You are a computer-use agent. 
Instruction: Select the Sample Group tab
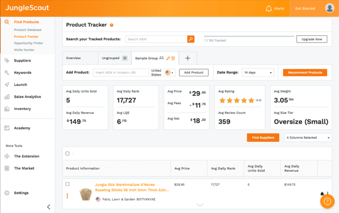tap(146, 58)
